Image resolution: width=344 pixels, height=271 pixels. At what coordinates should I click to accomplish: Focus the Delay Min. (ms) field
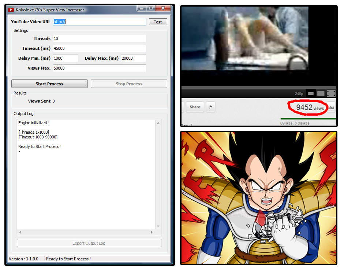coord(66,58)
